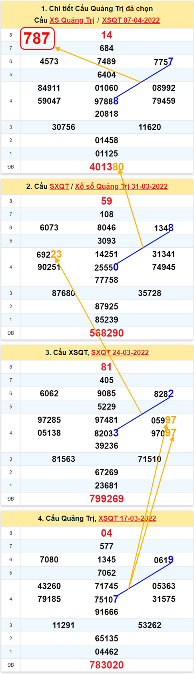
Task: Select the prize-eight number 59
Action: 107,201
